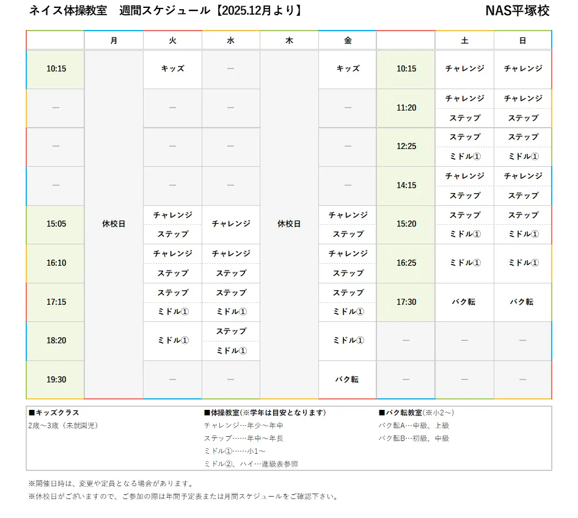This screenshot has height=518, width=578.
Task: Click the 休校日 cell in Thursday column
Action: point(289,224)
